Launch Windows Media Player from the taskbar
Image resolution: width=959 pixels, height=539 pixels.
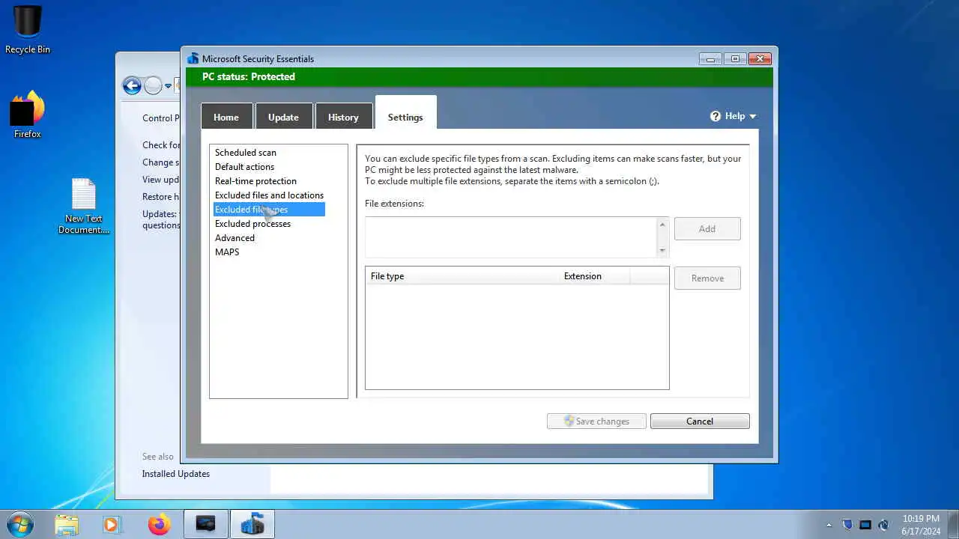(x=112, y=524)
